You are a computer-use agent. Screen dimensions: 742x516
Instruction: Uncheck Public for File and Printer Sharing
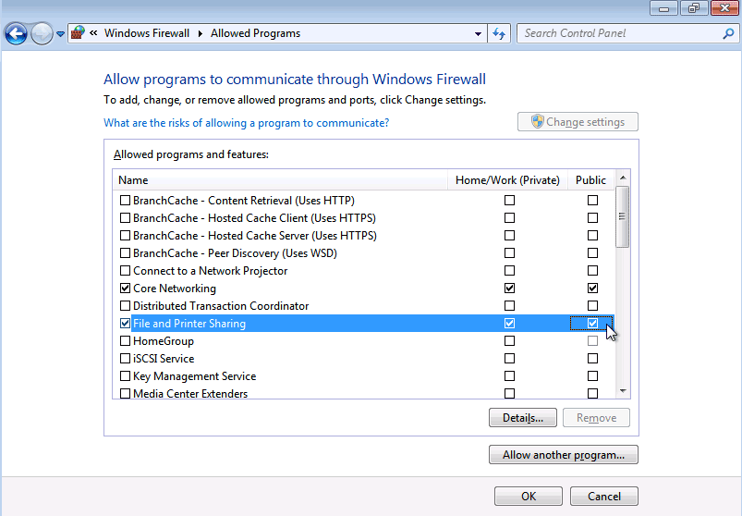tap(592, 324)
